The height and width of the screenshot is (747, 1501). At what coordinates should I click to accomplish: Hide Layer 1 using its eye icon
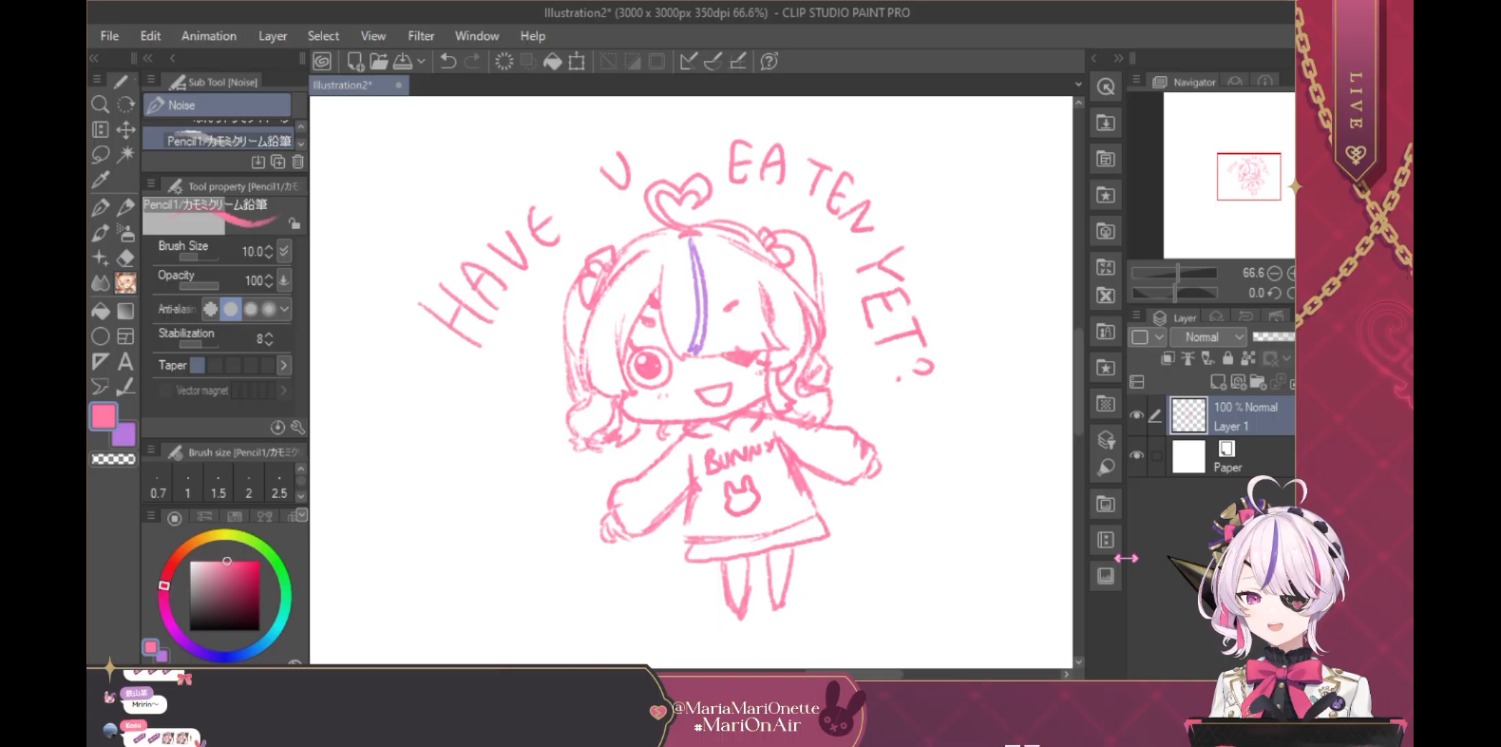(1136, 415)
